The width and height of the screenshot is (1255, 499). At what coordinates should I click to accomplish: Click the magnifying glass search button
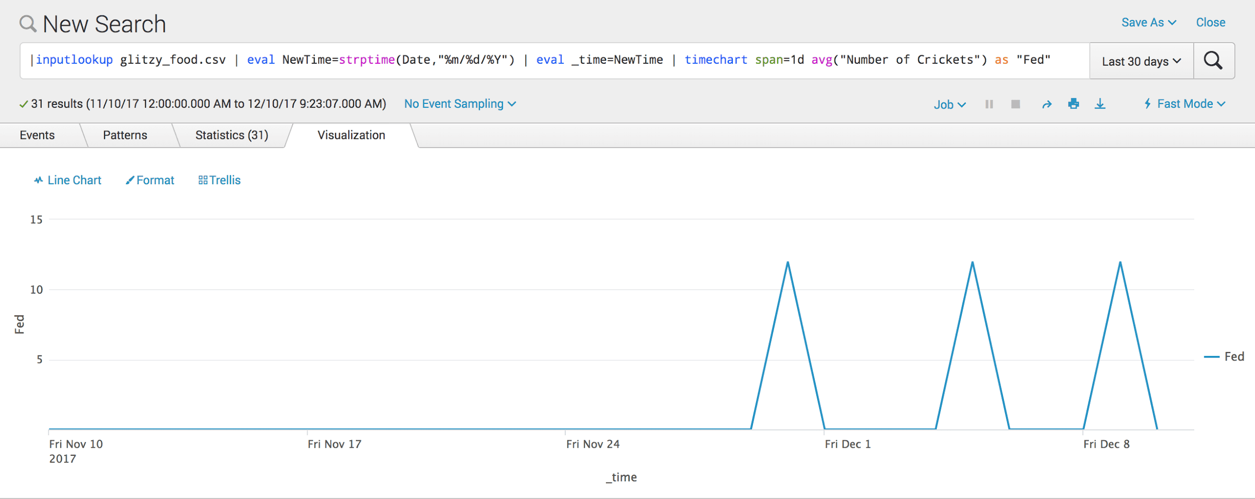click(x=1213, y=61)
